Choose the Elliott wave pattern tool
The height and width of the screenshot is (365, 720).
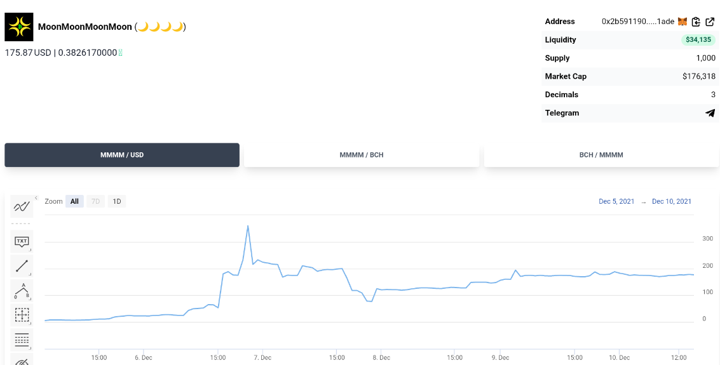pos(22,291)
